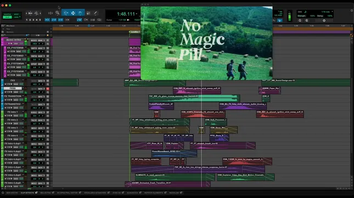Recall zoom preset 3
The image size is (354, 198).
[33, 20]
